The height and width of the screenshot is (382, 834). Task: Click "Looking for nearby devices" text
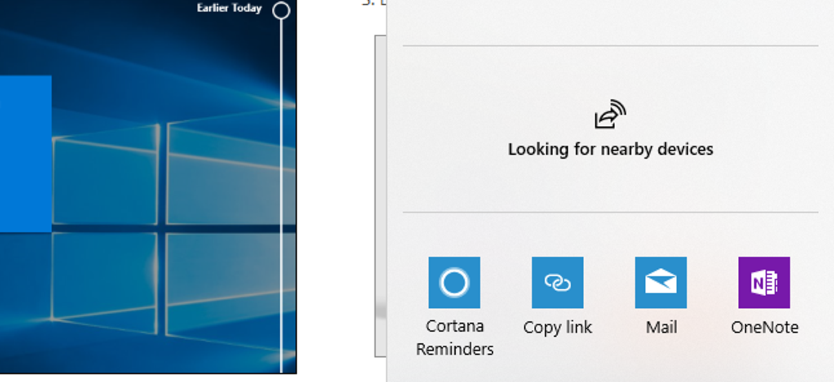610,149
